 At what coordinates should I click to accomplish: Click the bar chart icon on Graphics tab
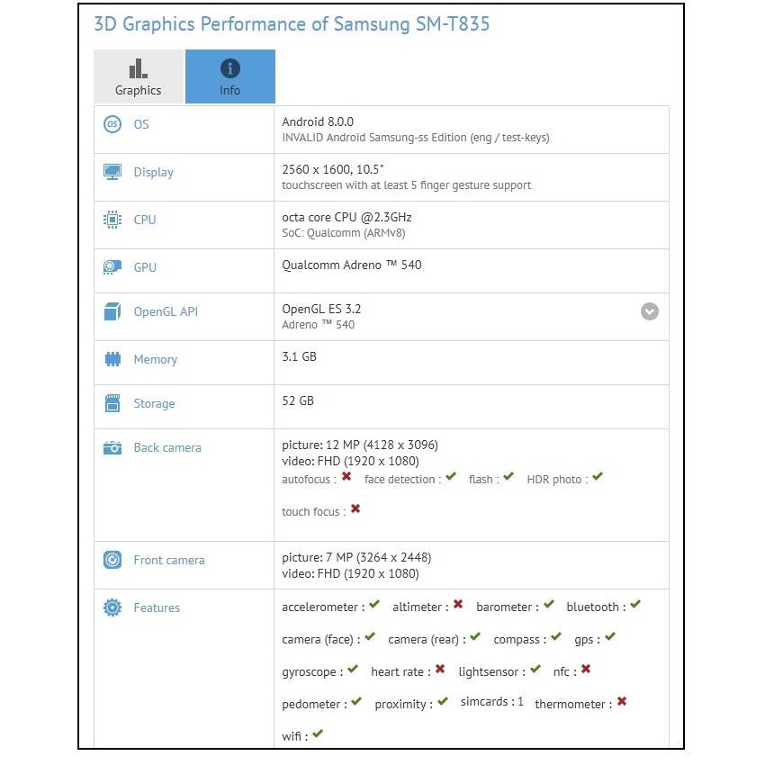pos(138,68)
